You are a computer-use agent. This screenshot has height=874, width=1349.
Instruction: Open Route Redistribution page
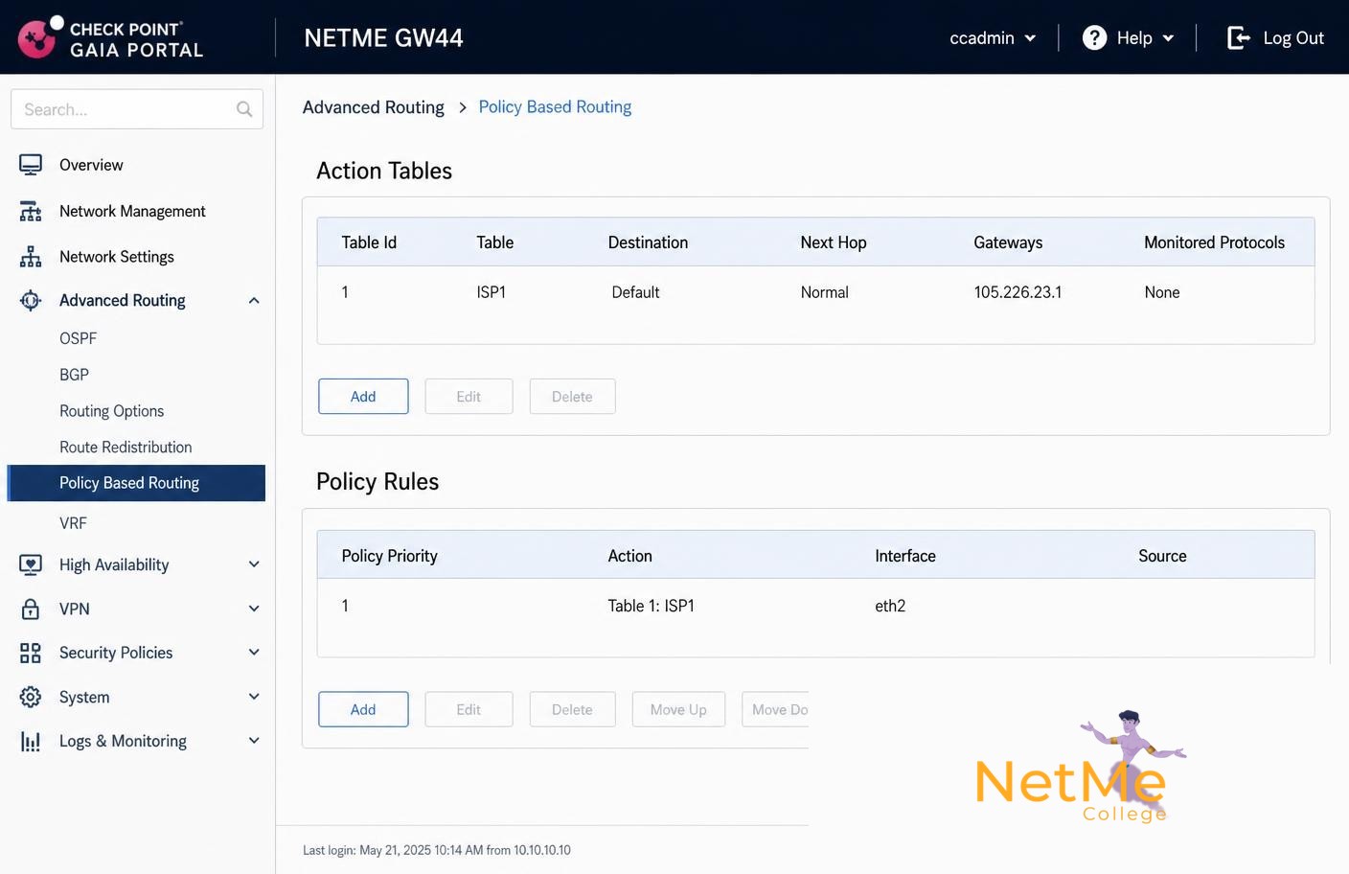[x=126, y=448]
